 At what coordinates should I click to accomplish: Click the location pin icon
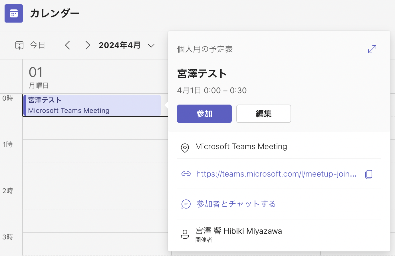tap(185, 148)
